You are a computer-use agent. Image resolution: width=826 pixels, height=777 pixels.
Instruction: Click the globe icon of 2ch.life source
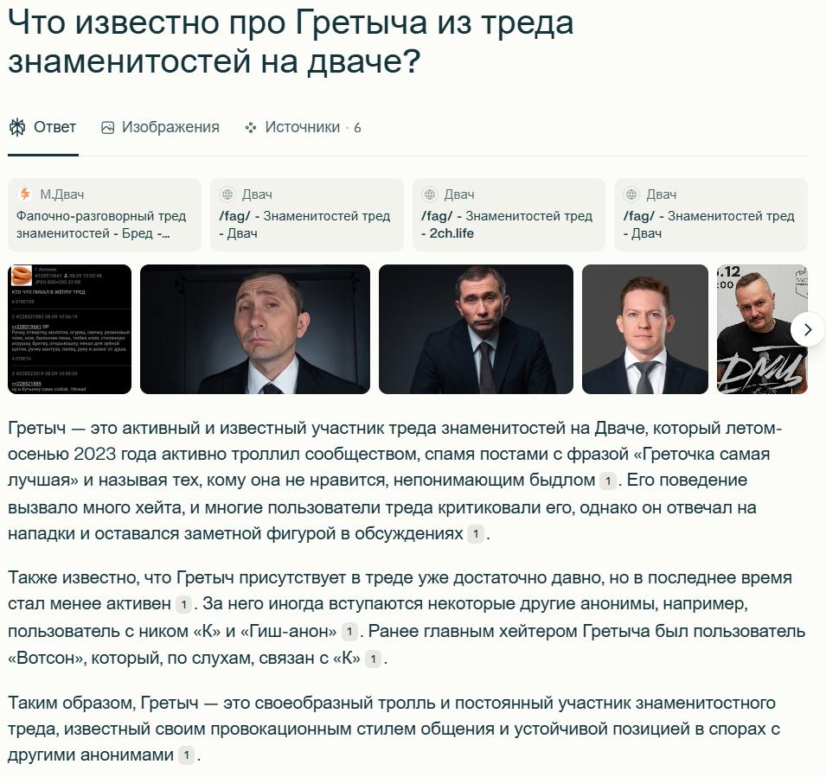coord(429,194)
